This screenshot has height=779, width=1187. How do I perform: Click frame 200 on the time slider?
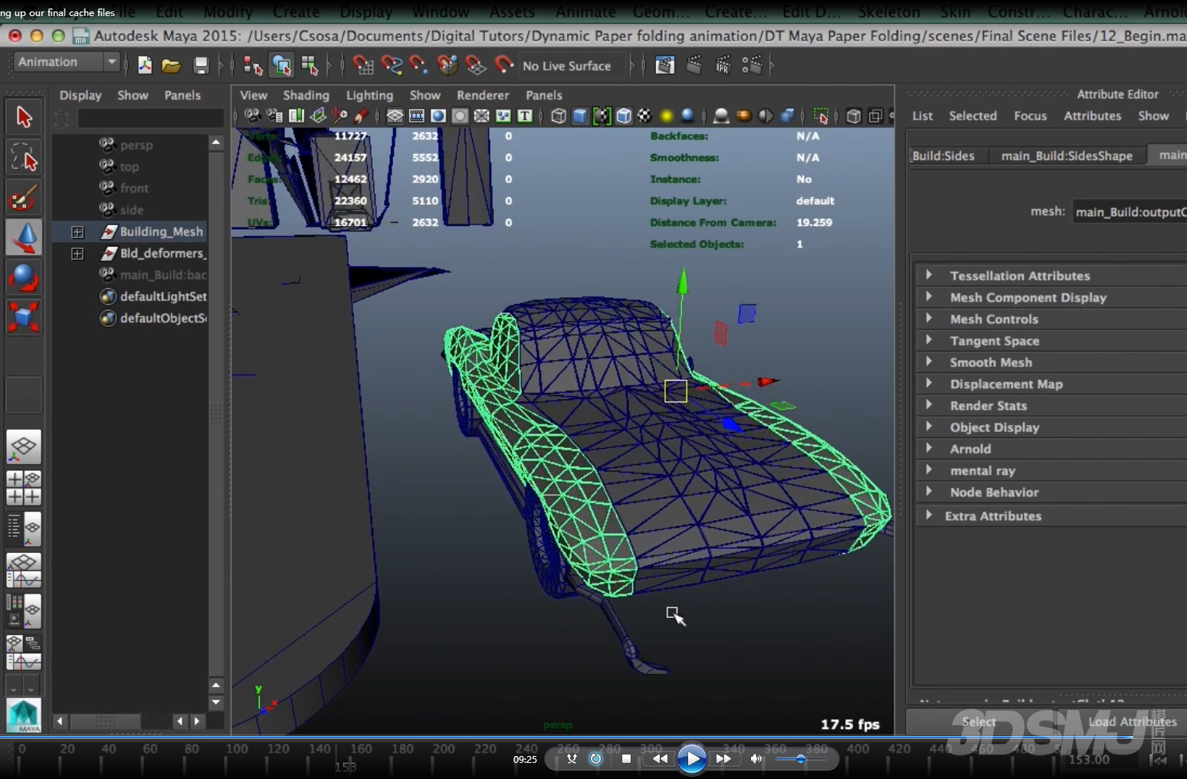tap(444, 749)
